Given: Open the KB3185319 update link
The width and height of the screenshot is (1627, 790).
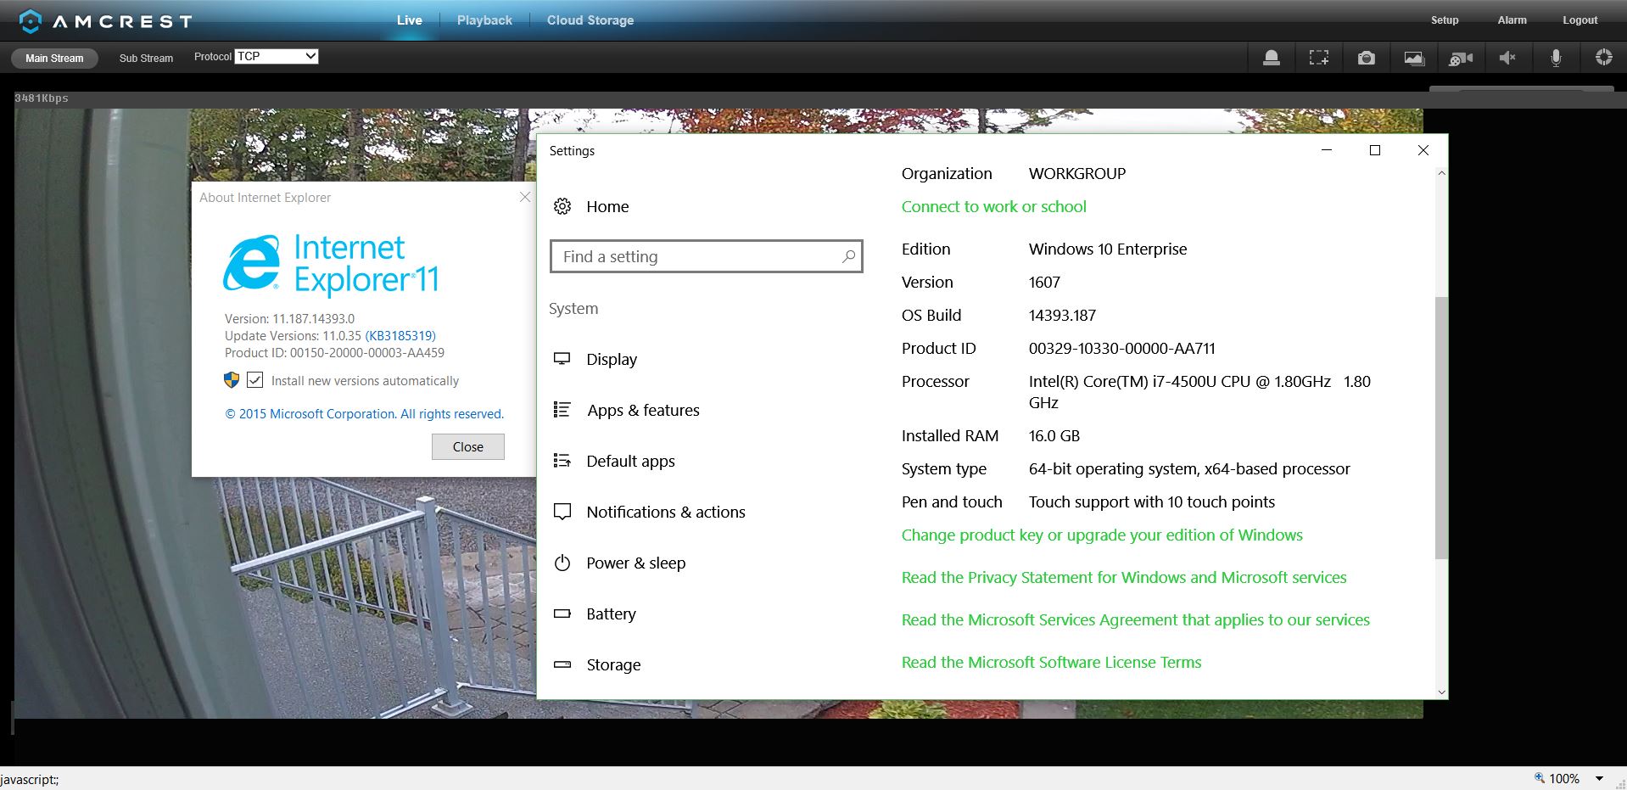Looking at the screenshot, I should click(400, 336).
